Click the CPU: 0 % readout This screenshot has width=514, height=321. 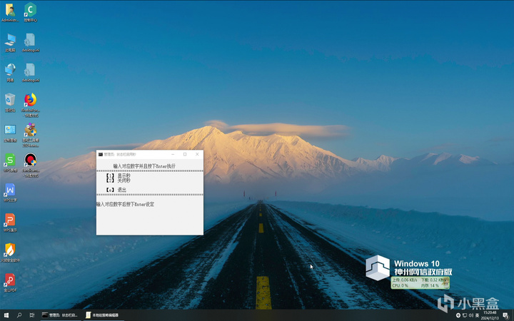(400, 285)
